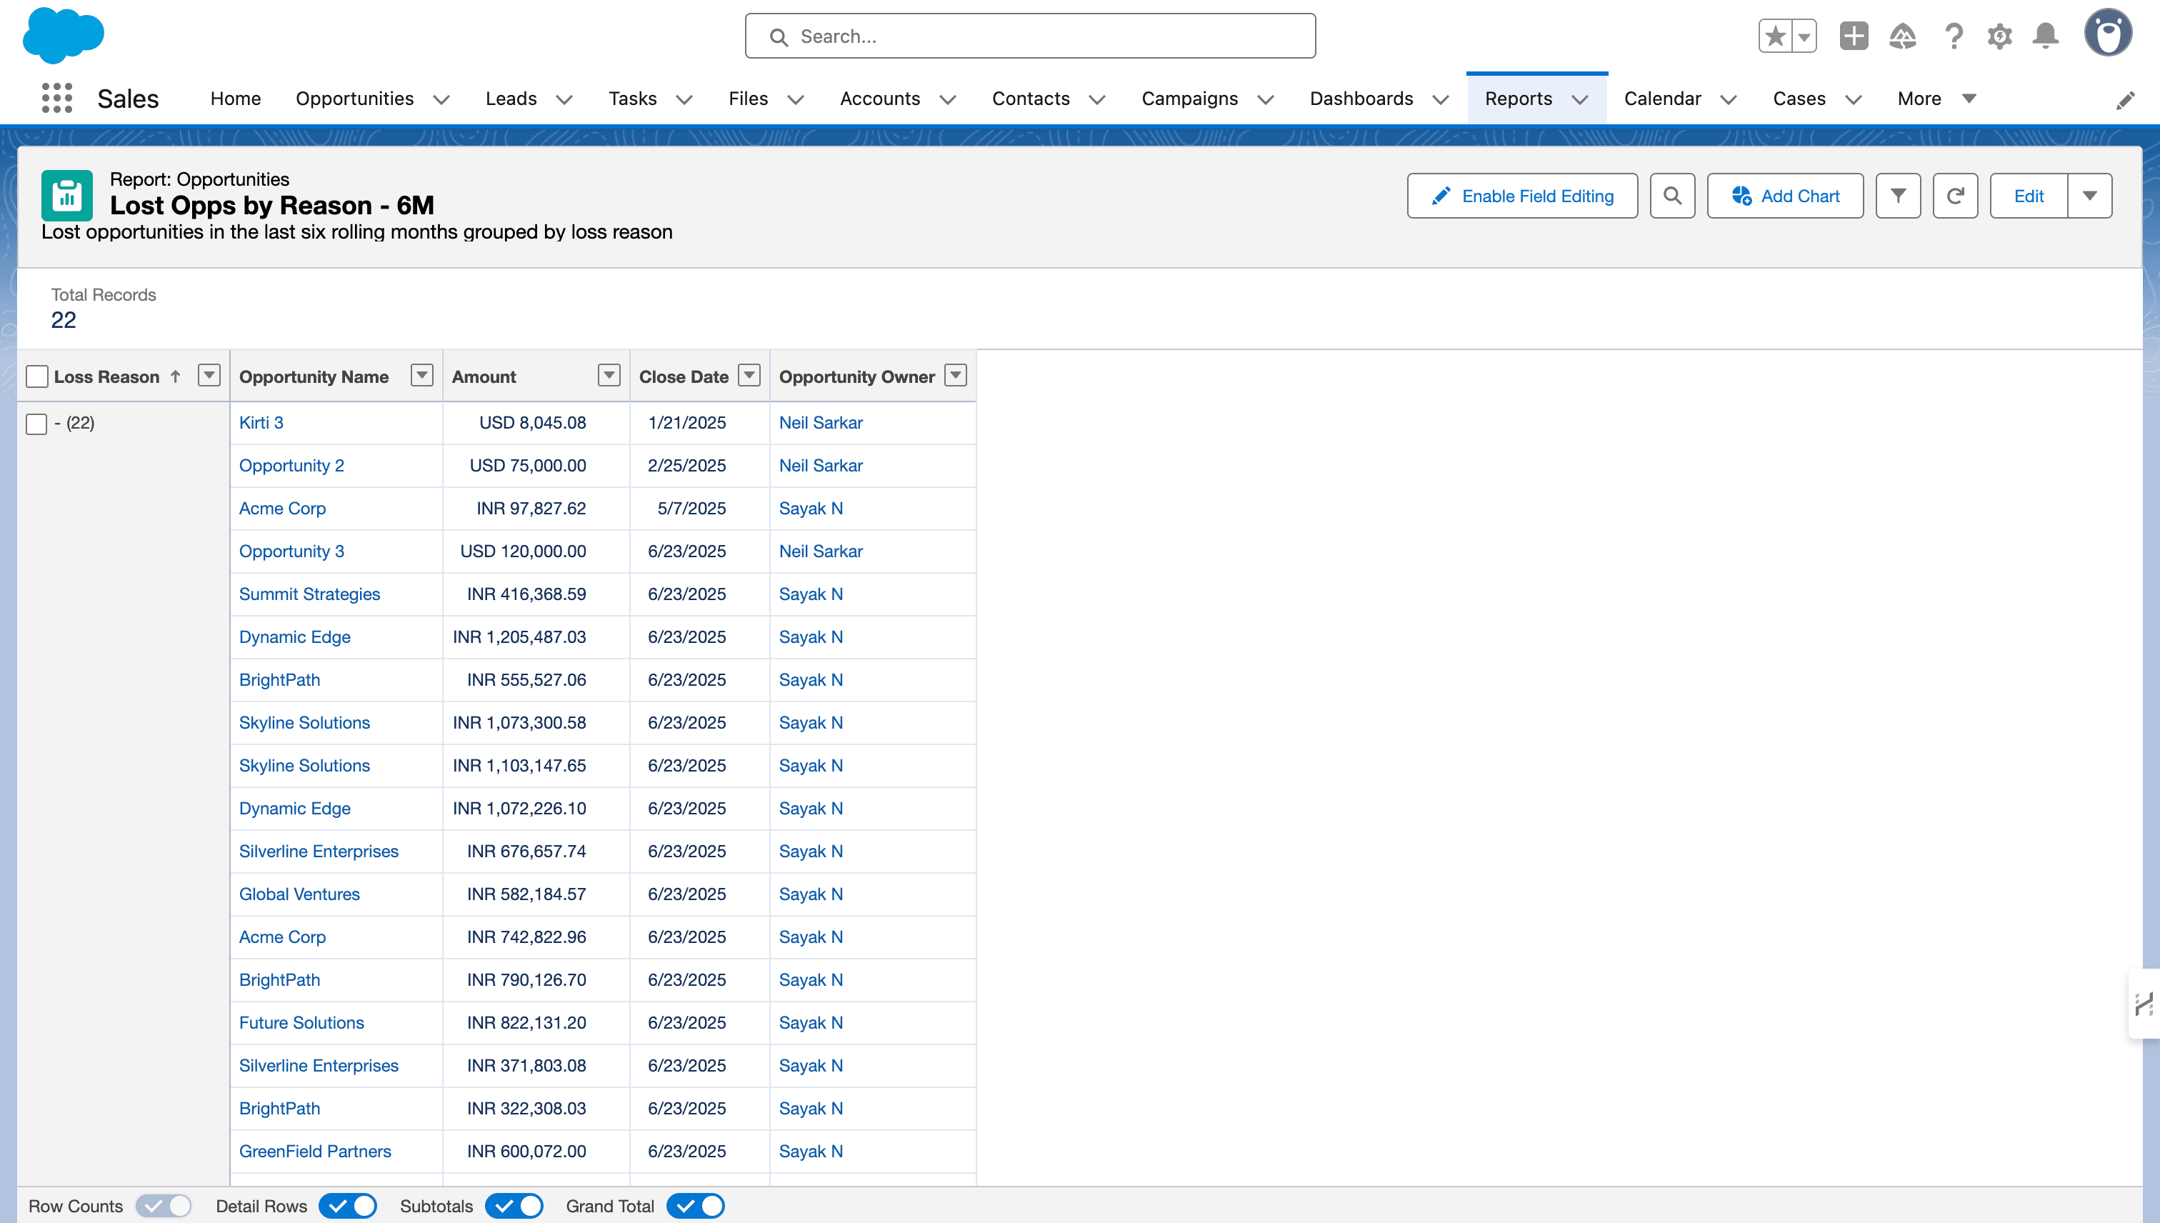Screen dimensions: 2160x1223
Task: Search report table magnifier button
Action: (x=1672, y=196)
